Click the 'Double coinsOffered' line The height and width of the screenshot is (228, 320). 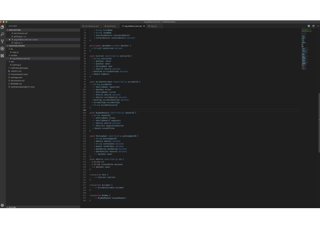104,128
